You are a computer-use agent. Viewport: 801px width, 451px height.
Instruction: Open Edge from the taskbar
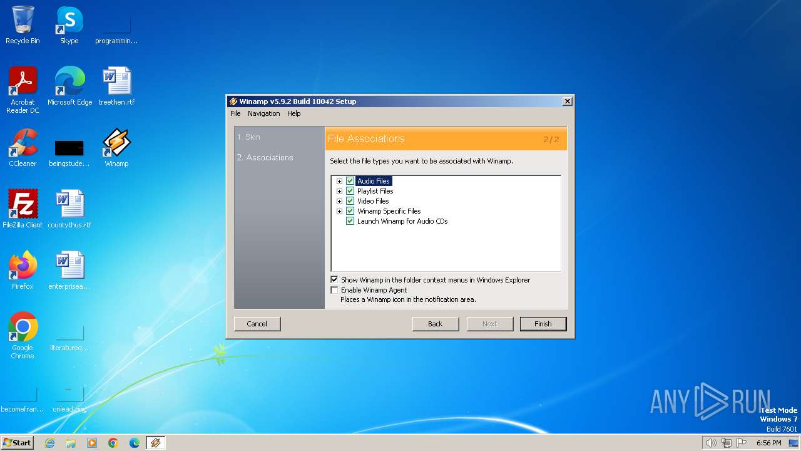135,443
